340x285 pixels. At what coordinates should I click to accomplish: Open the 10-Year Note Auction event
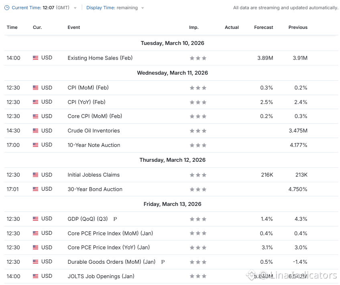[x=94, y=145]
